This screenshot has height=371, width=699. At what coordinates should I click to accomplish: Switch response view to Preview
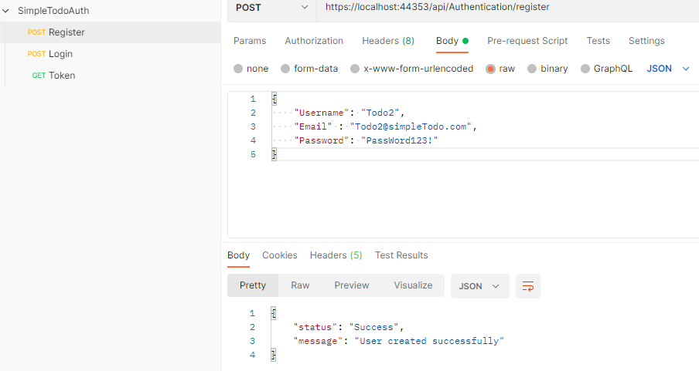click(352, 285)
